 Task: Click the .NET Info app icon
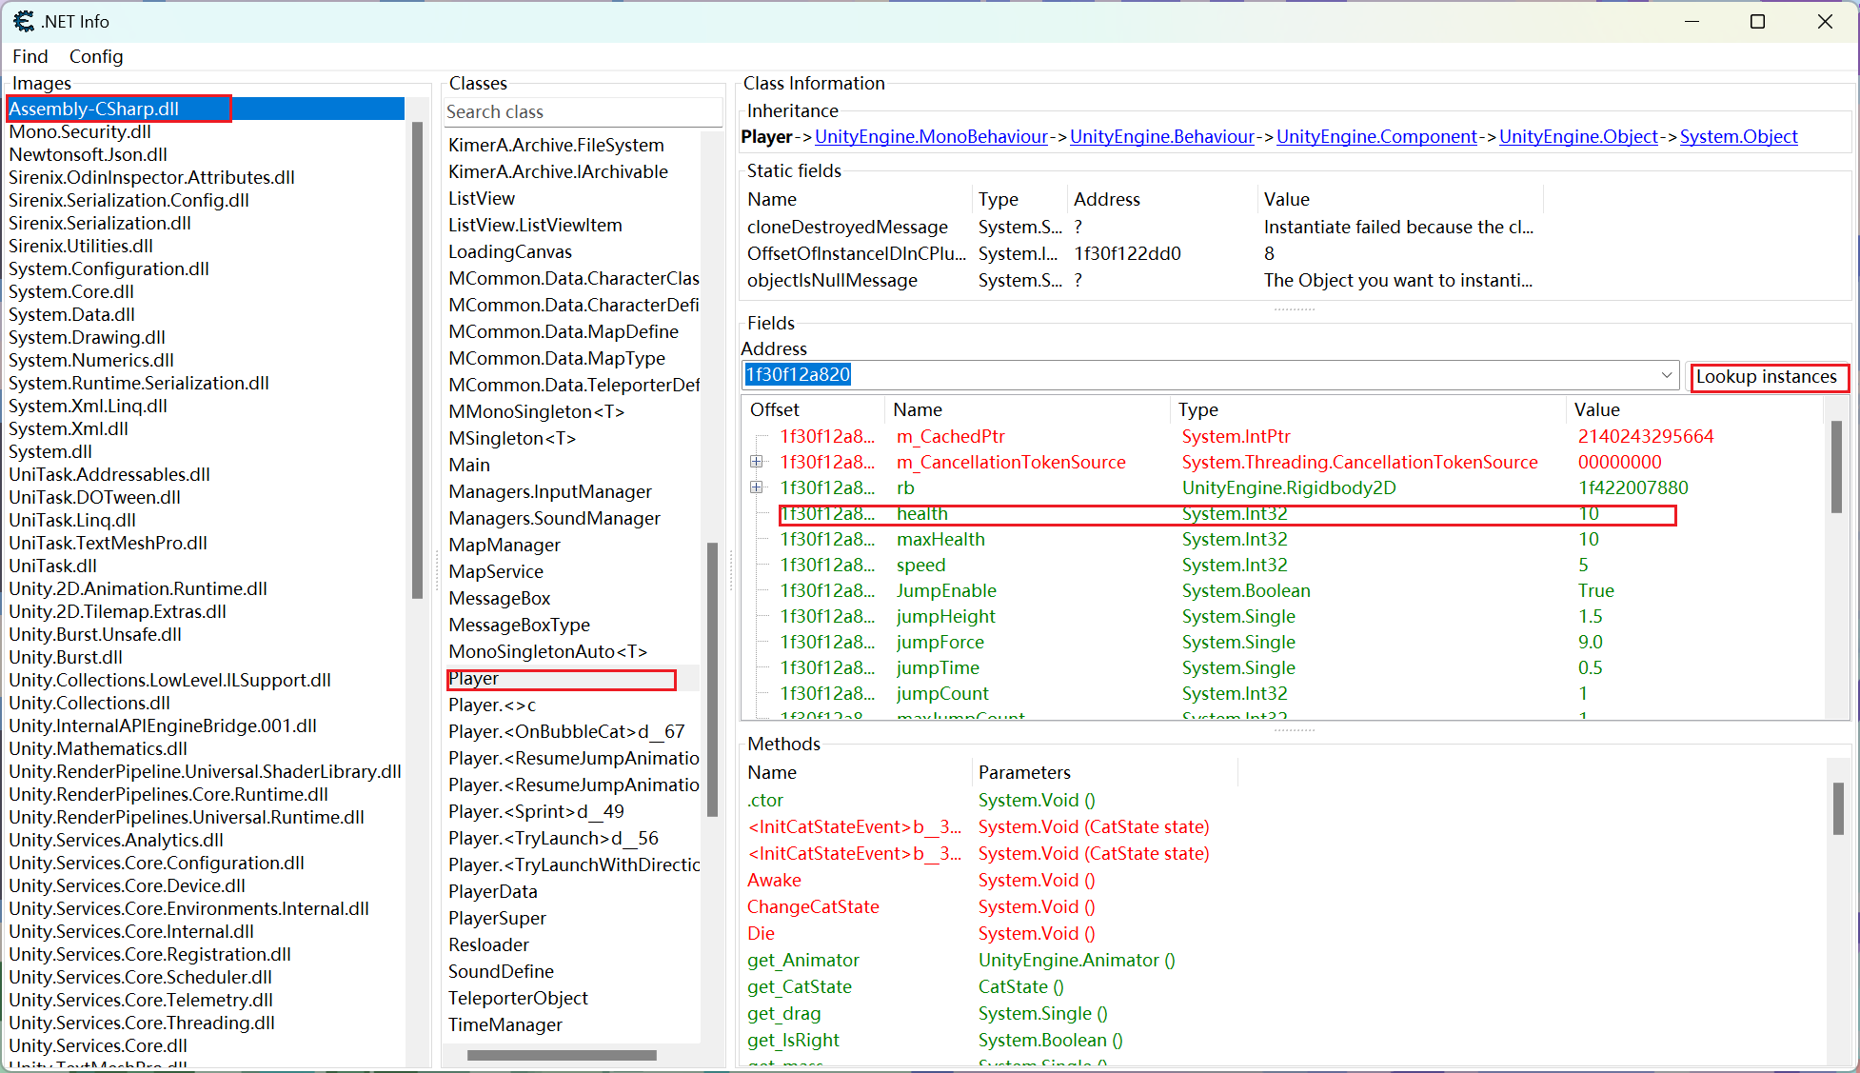(x=23, y=21)
